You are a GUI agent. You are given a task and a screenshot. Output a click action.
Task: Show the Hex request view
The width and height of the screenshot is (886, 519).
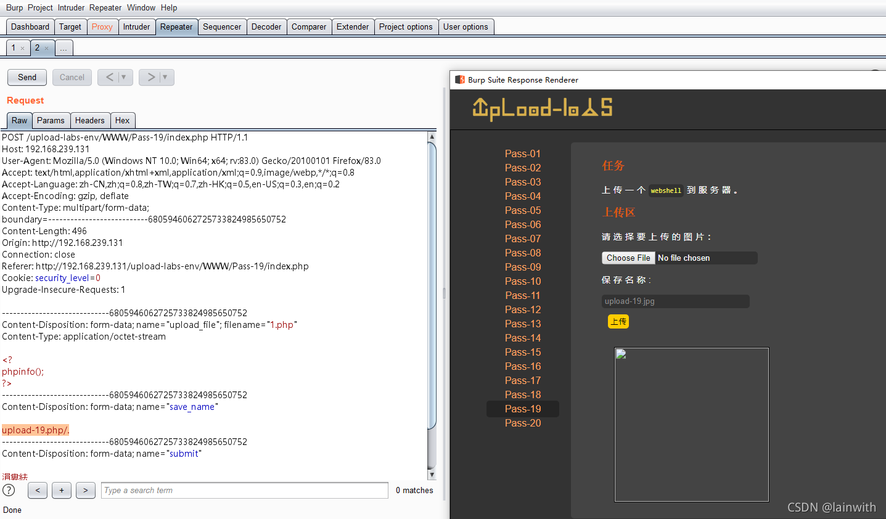click(x=122, y=120)
